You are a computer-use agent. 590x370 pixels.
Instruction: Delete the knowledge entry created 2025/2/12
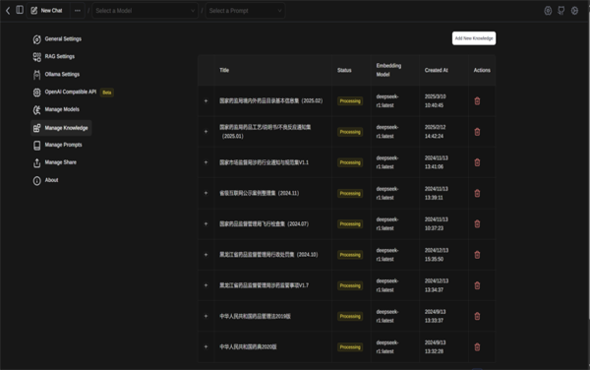pos(477,132)
